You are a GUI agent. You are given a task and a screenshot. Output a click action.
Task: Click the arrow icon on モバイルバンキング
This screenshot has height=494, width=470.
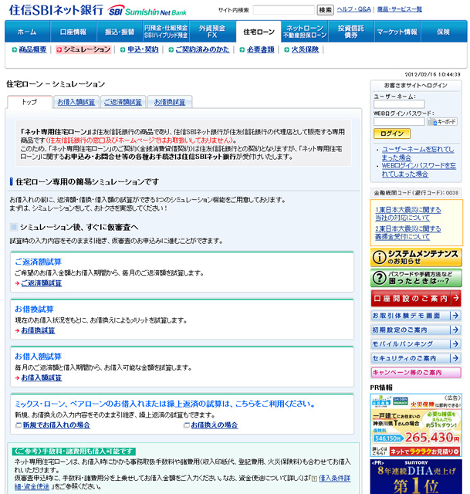455,343
